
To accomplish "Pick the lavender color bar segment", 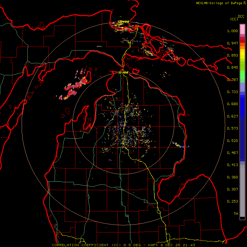I will (242, 87).
